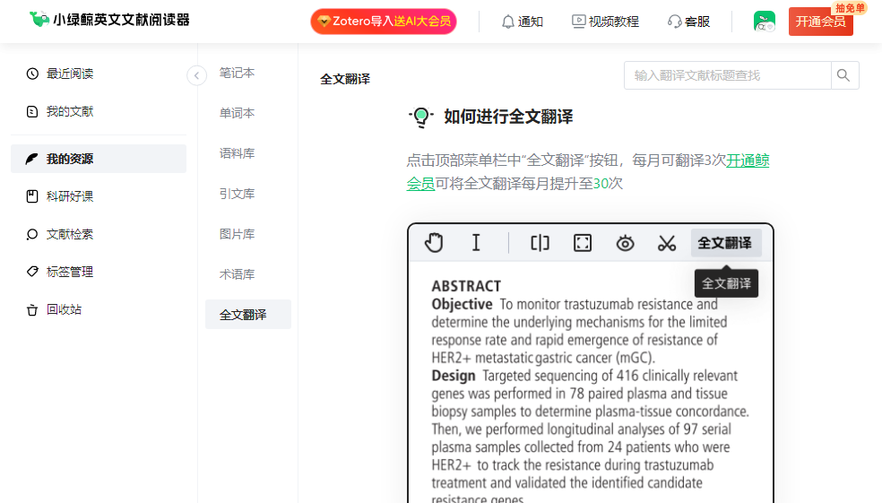
Task: Open the 通知 notifications bell
Action: click(522, 22)
